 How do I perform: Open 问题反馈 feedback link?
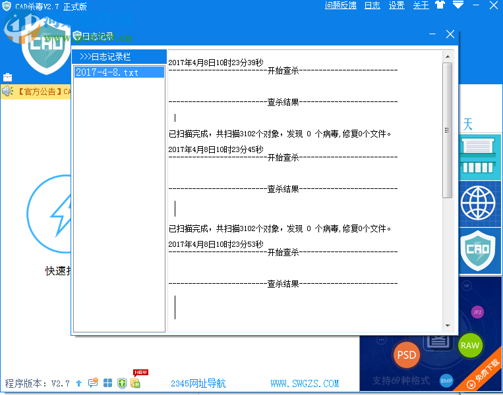[x=341, y=5]
